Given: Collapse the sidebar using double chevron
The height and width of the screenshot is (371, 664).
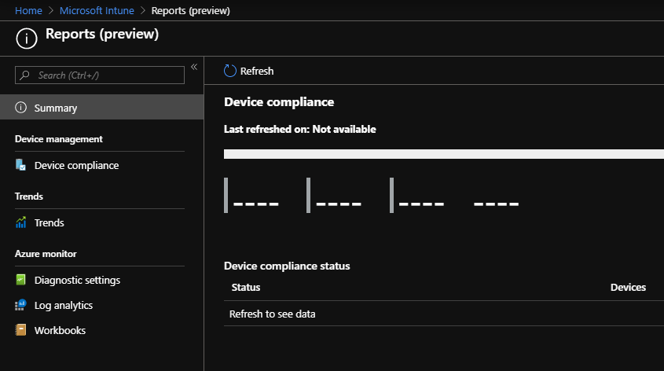Looking at the screenshot, I should 194,67.
